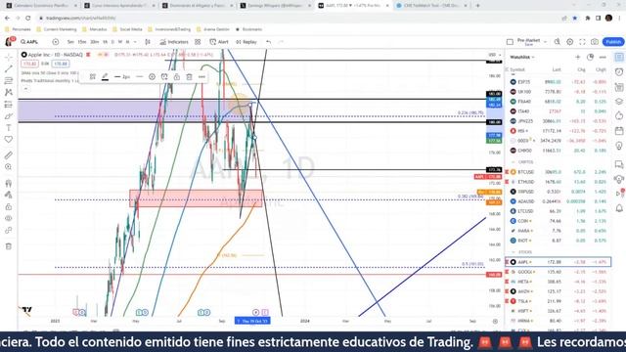
Task: Switch to 5m timeframe
Action: click(x=70, y=42)
